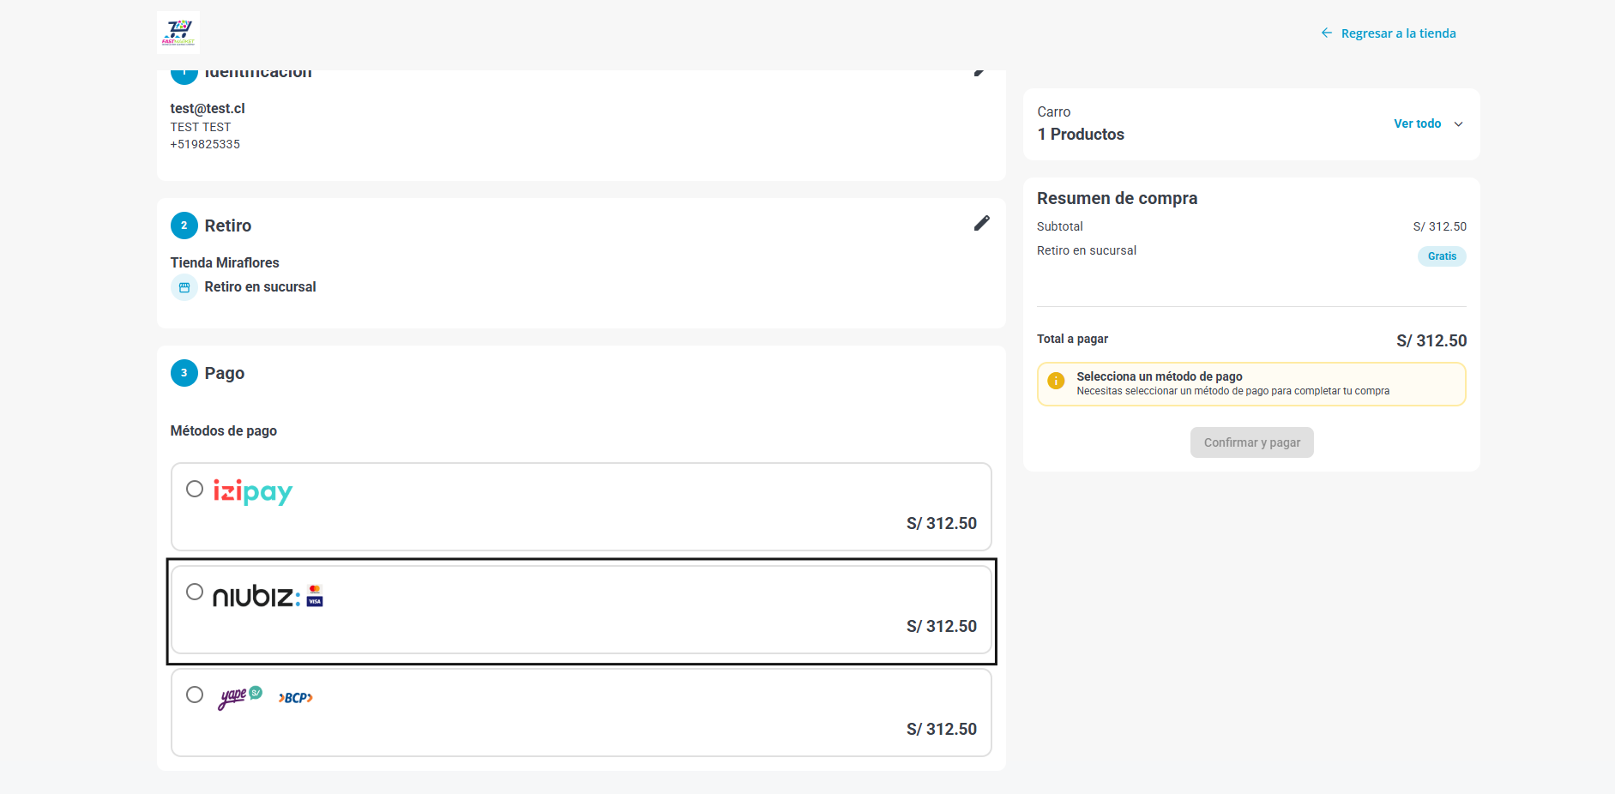Click the 1 Productos cart label
This screenshot has height=794, width=1615.
pyautogui.click(x=1081, y=134)
